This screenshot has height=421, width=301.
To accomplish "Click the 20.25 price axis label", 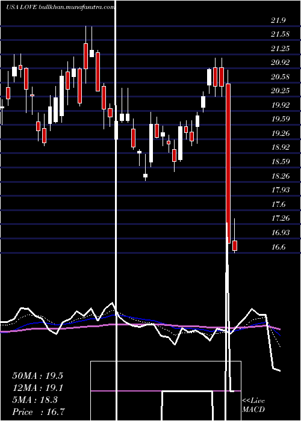I will pyautogui.click(x=281, y=91).
